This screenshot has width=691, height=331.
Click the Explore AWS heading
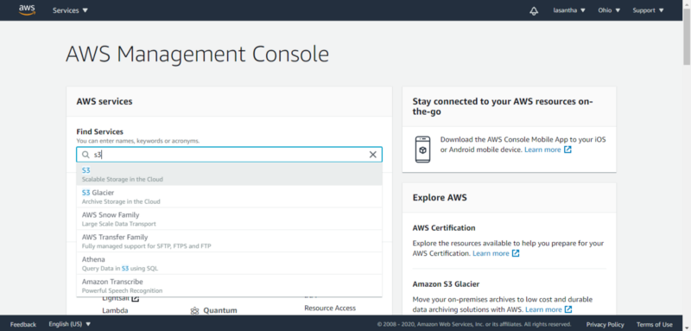pyautogui.click(x=440, y=197)
